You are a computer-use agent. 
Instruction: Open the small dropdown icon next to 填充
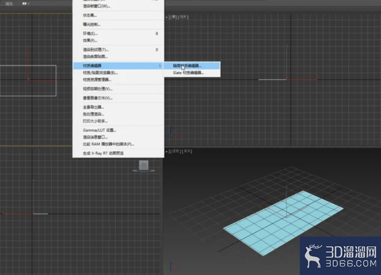click(x=25, y=4)
